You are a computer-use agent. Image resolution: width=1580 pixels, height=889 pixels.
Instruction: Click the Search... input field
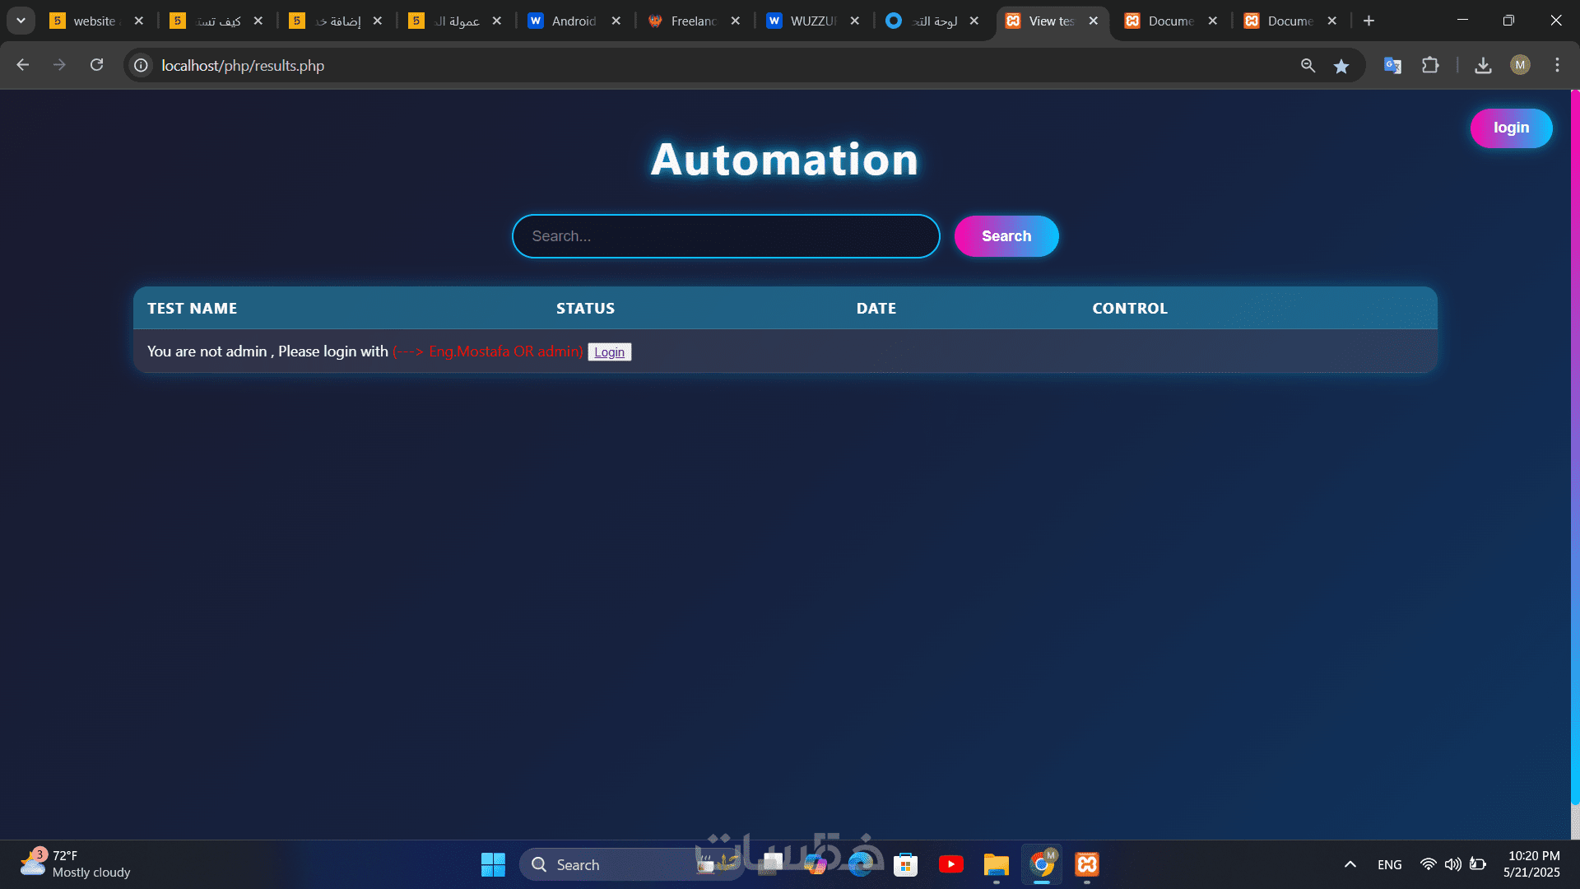pos(725,236)
